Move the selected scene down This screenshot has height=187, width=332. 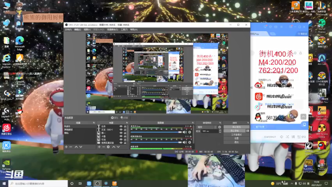pos(81,147)
